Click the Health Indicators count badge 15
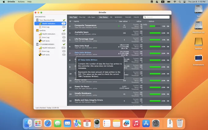 click(x=63, y=24)
